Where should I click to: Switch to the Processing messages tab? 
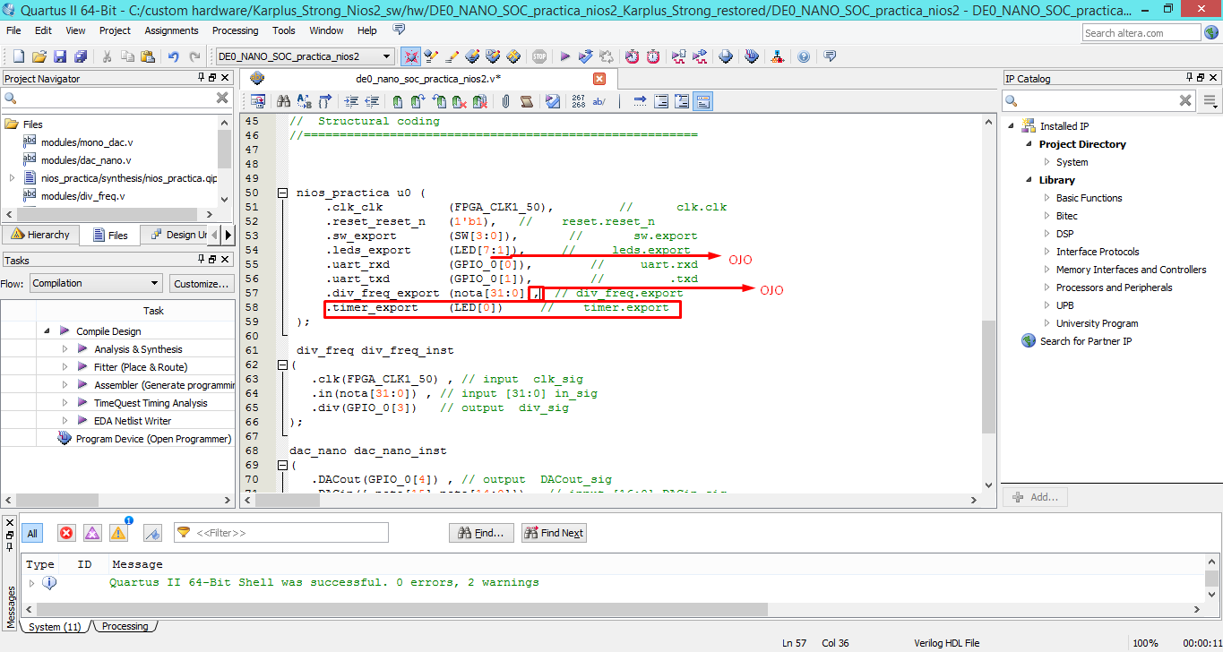pyautogui.click(x=124, y=626)
